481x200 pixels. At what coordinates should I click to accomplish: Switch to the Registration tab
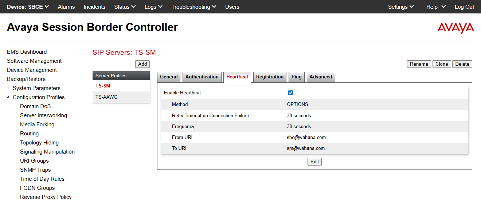pos(270,77)
